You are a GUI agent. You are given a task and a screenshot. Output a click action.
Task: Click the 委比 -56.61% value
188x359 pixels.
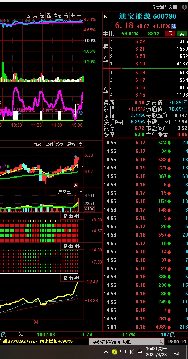(x=129, y=34)
